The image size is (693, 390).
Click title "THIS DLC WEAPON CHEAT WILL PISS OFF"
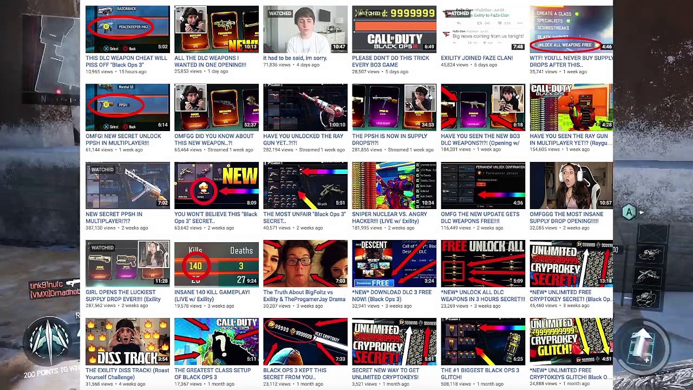126,61
